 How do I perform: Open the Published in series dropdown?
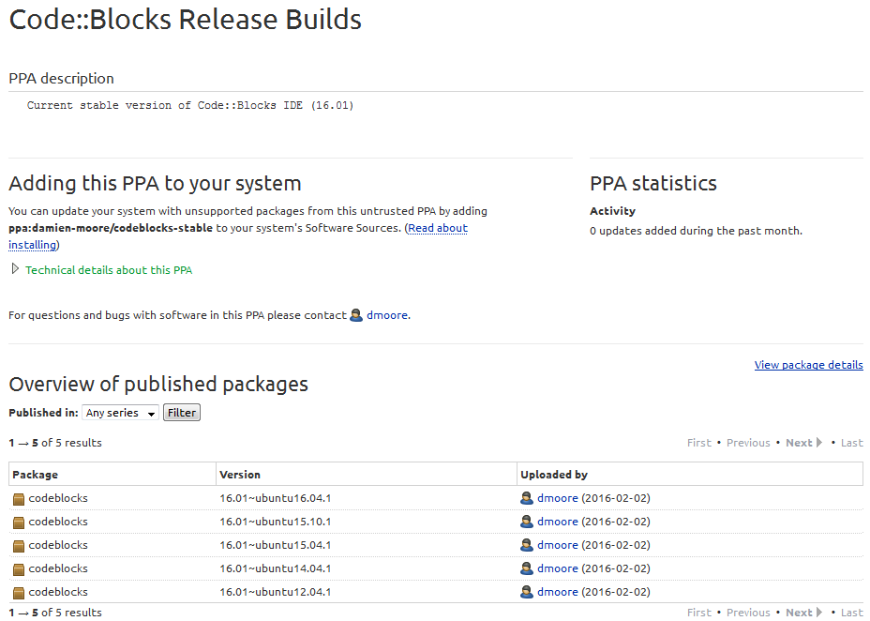point(120,413)
